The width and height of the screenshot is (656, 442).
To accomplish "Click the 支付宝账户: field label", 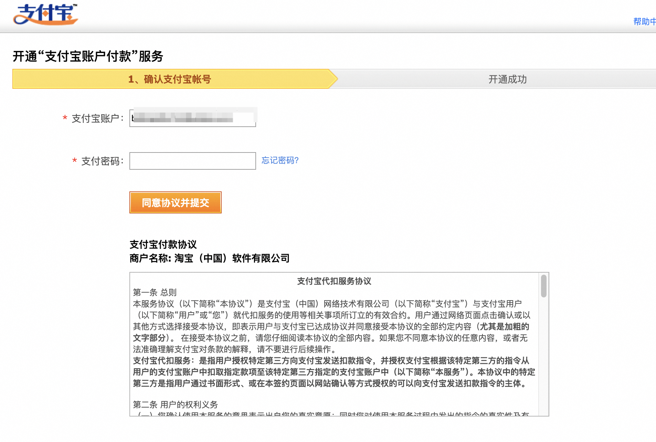I will tap(97, 118).
